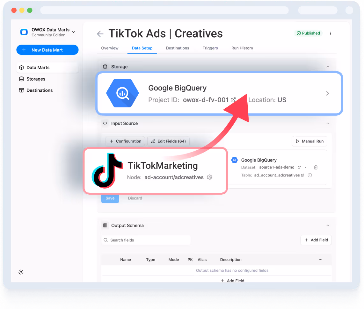Open the Triggers tab
Viewport: 364px width, 309px height.
point(210,48)
